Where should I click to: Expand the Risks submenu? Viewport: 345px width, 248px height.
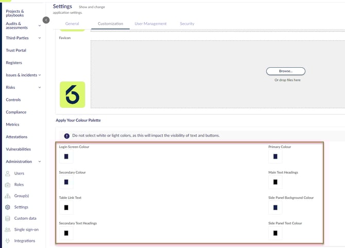click(40, 87)
